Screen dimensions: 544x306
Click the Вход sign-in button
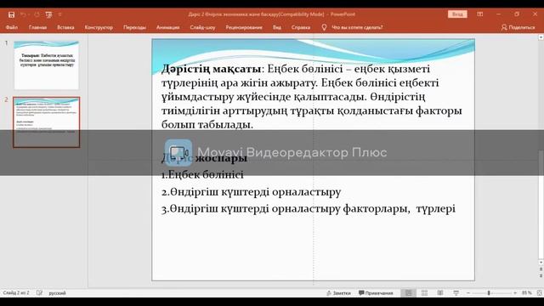457,14
